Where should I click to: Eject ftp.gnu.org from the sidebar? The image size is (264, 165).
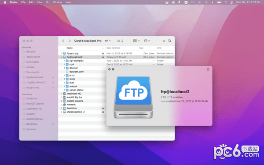(53, 88)
